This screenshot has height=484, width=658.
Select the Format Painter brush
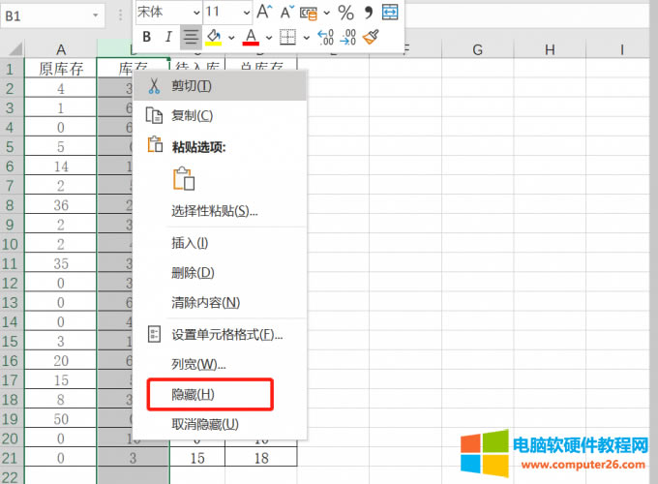click(371, 37)
